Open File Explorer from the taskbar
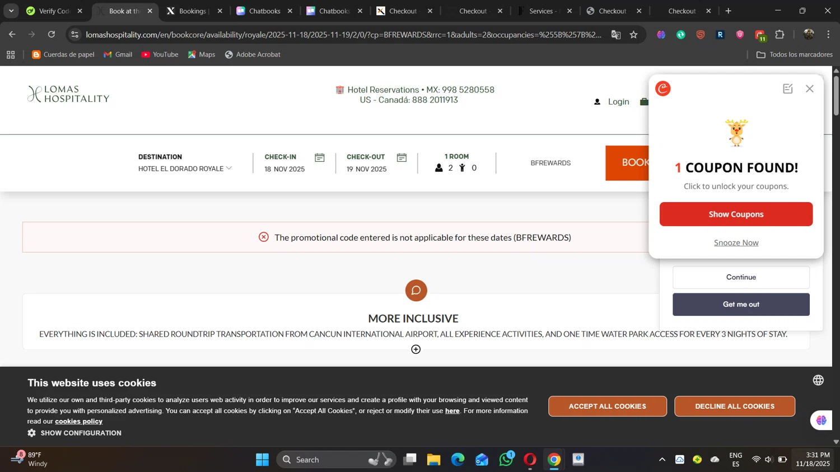 [x=434, y=460]
